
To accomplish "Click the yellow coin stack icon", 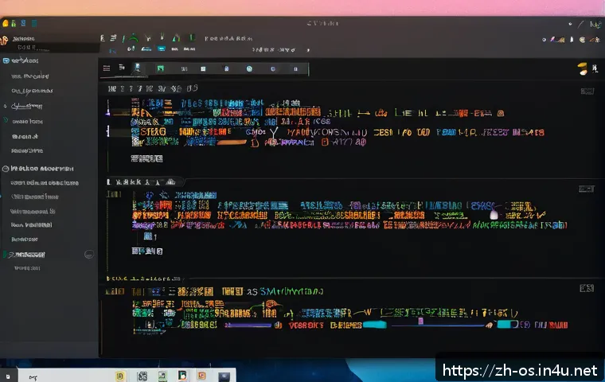I will click(x=582, y=68).
